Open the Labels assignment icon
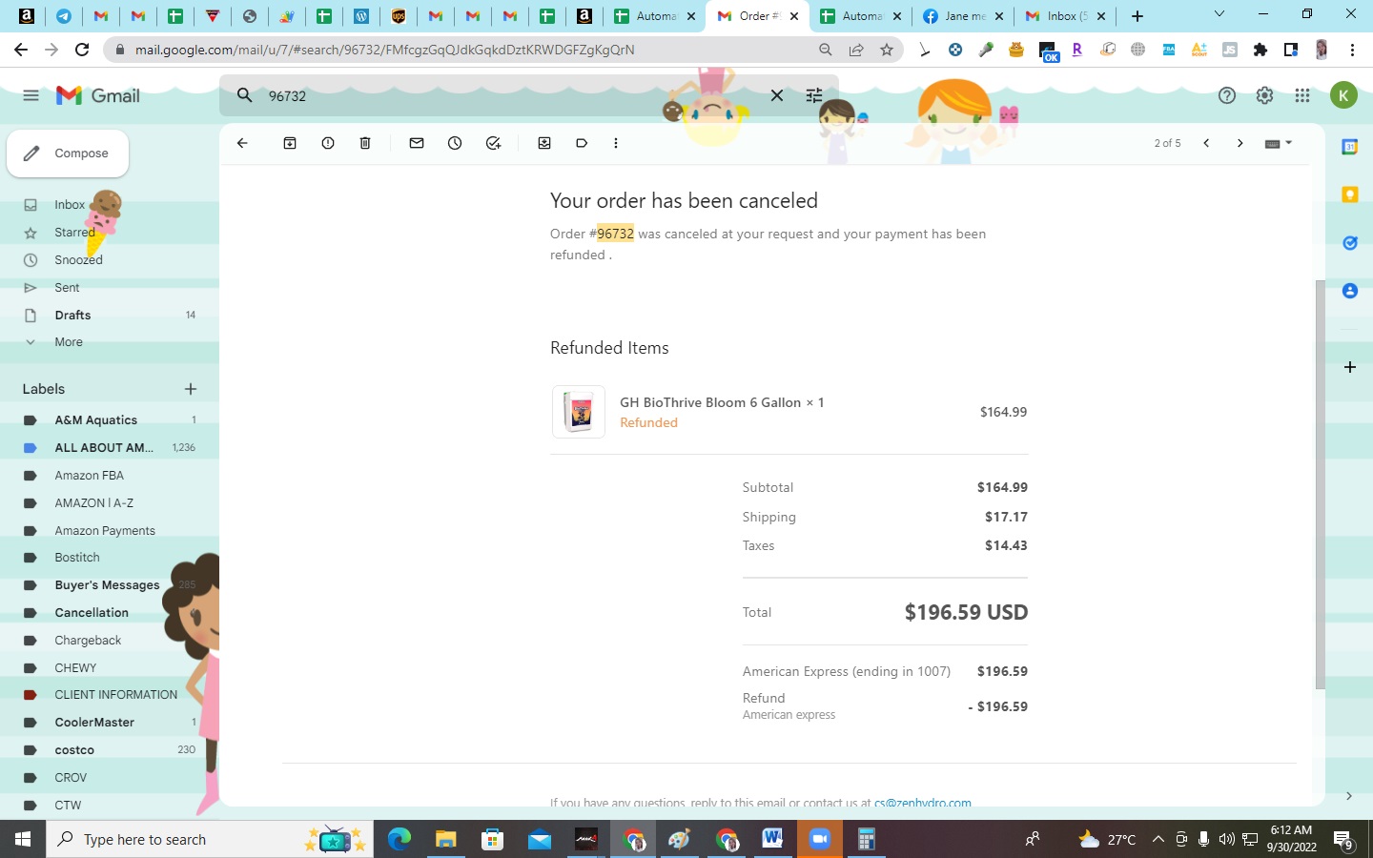This screenshot has height=858, width=1373. pyautogui.click(x=582, y=143)
